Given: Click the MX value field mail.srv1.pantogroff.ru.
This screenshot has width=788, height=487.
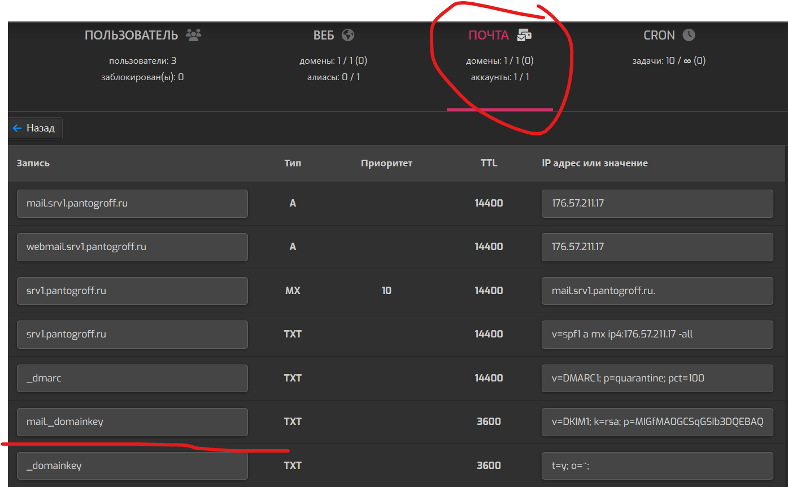Looking at the screenshot, I should (656, 291).
